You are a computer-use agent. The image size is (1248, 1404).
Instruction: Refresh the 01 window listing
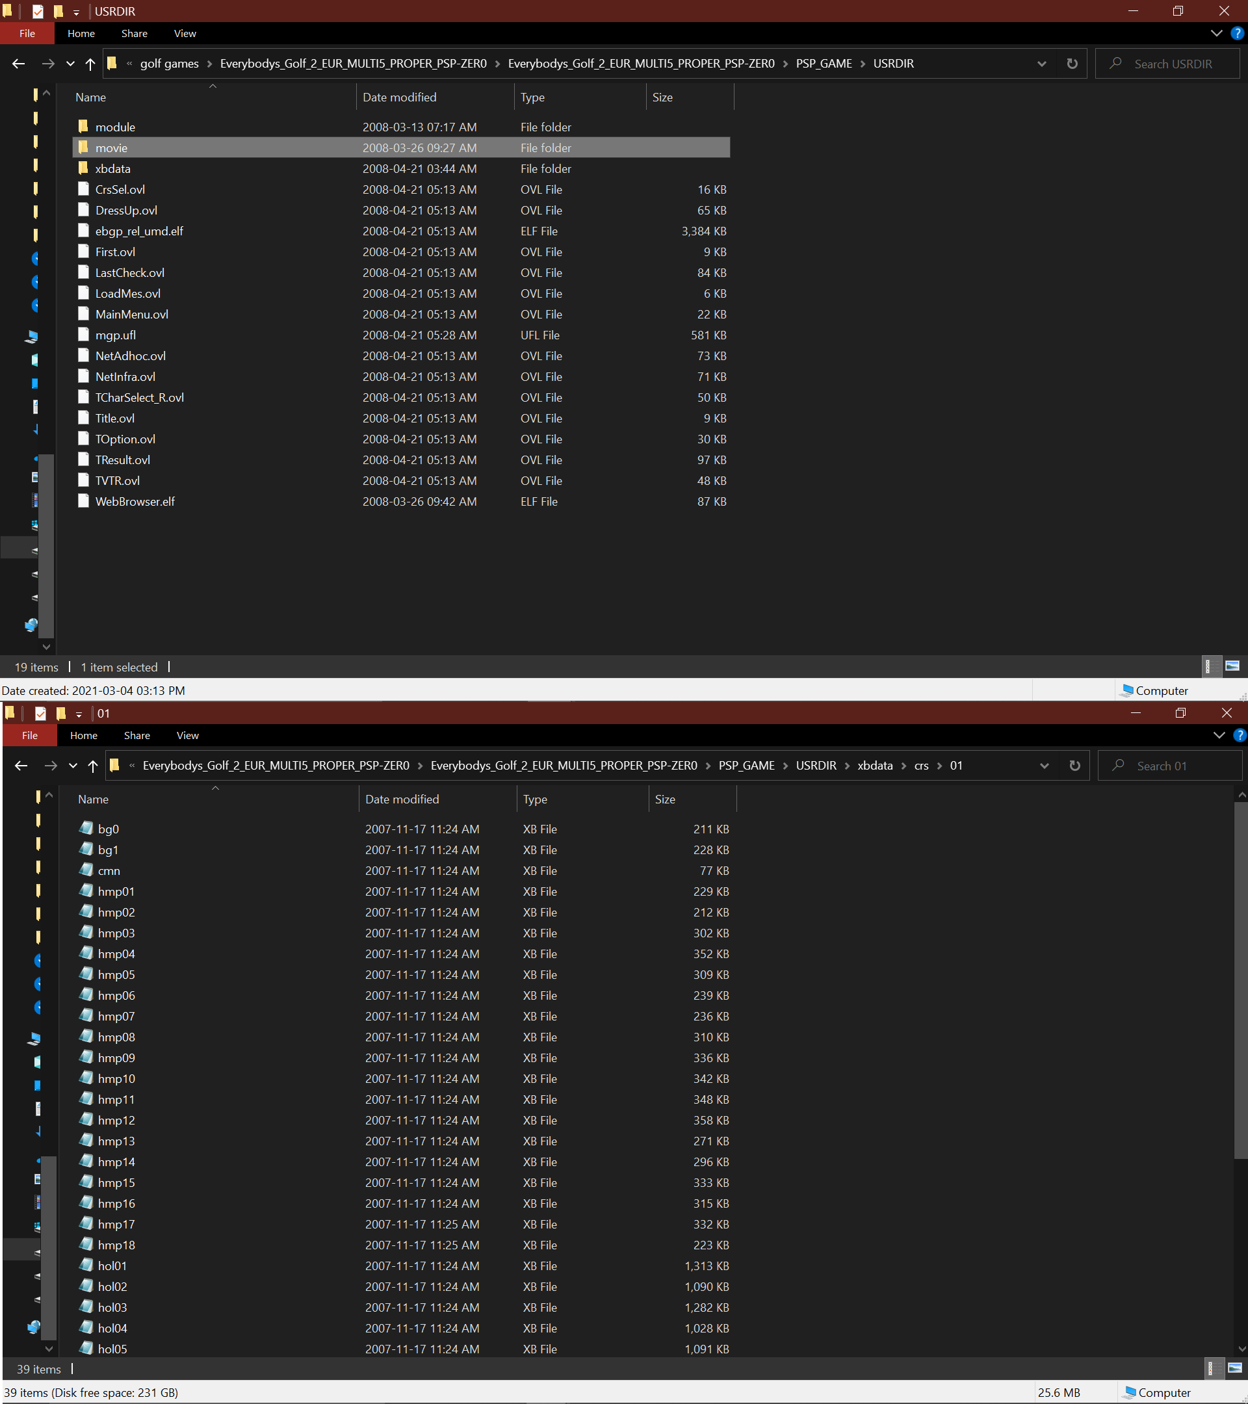click(x=1074, y=766)
